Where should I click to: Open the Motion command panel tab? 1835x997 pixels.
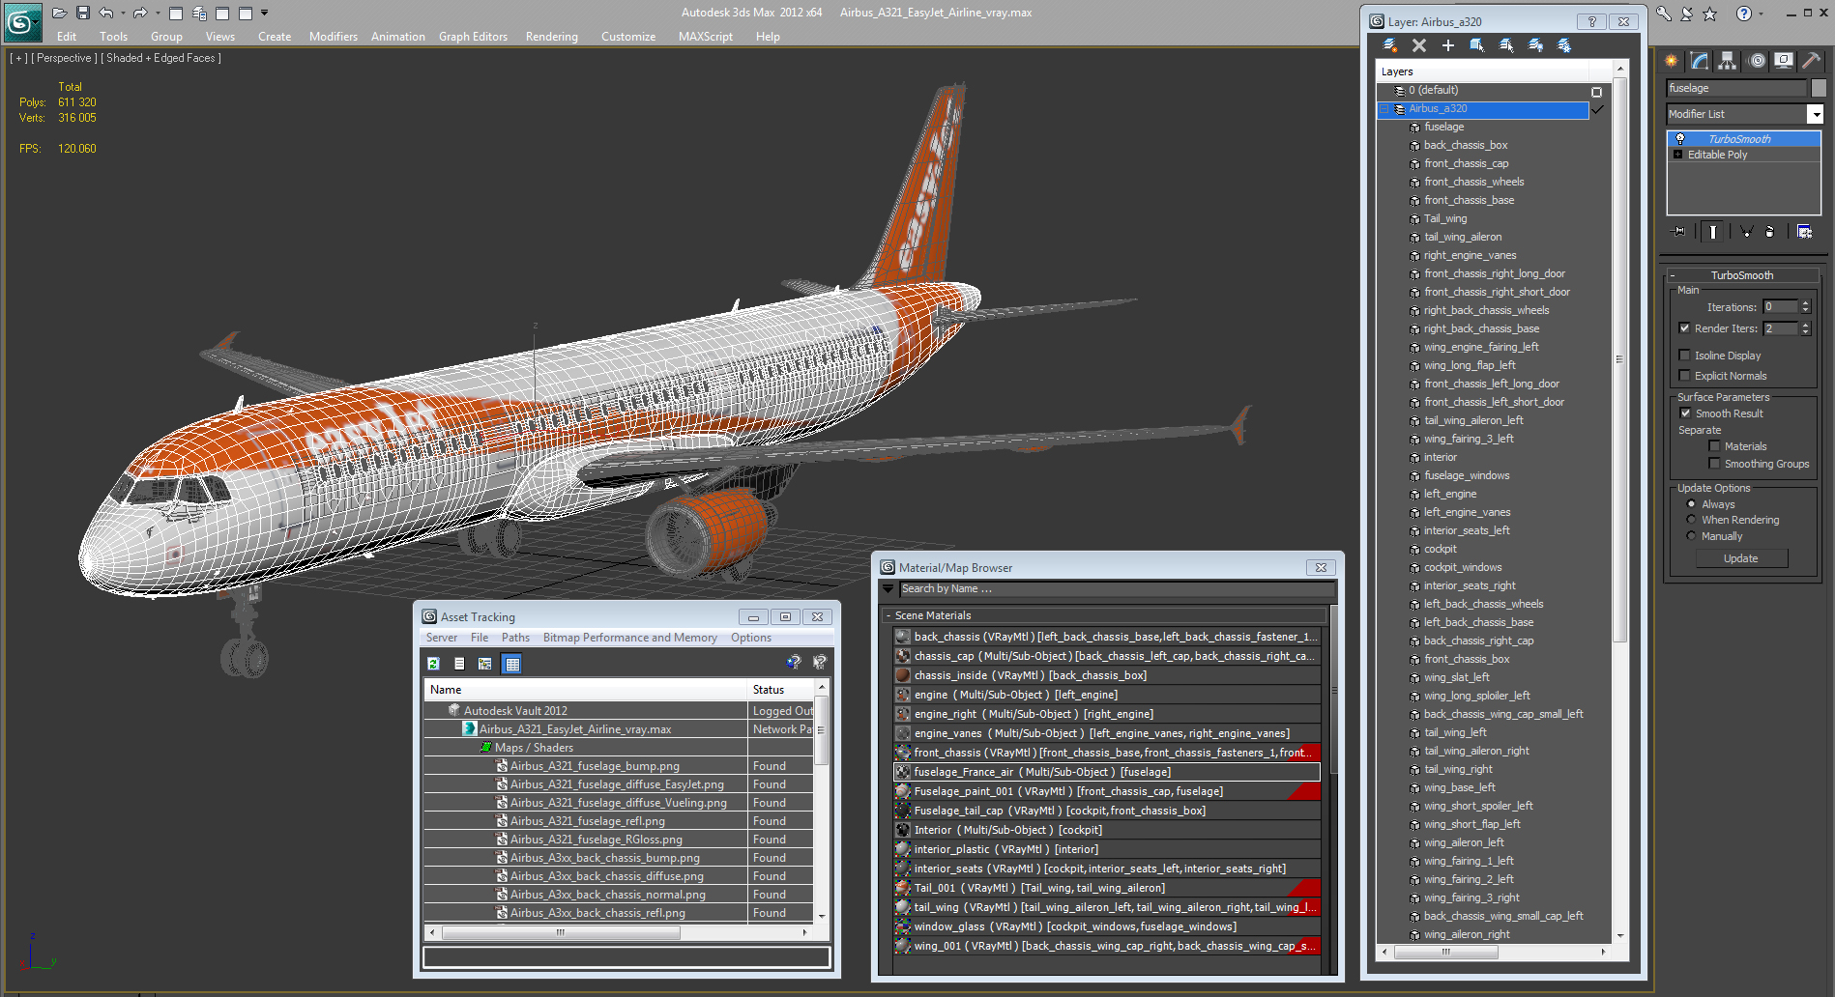pos(1757,61)
